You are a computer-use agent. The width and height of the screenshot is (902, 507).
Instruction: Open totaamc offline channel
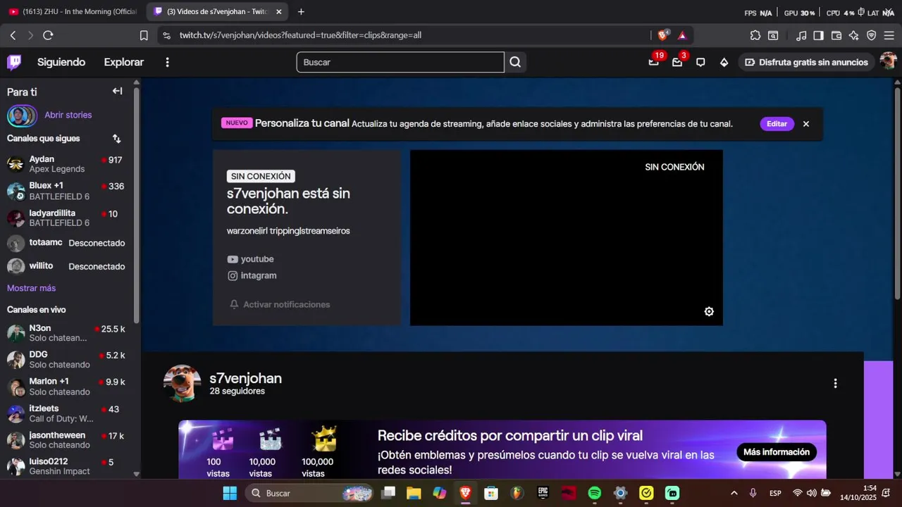click(x=67, y=243)
